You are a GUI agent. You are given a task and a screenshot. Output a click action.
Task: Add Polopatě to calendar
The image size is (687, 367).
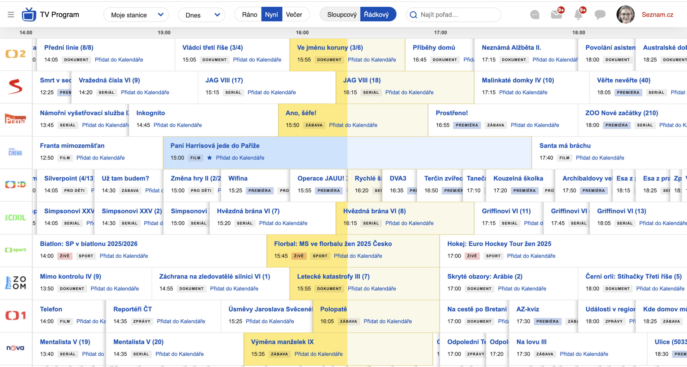coord(388,321)
